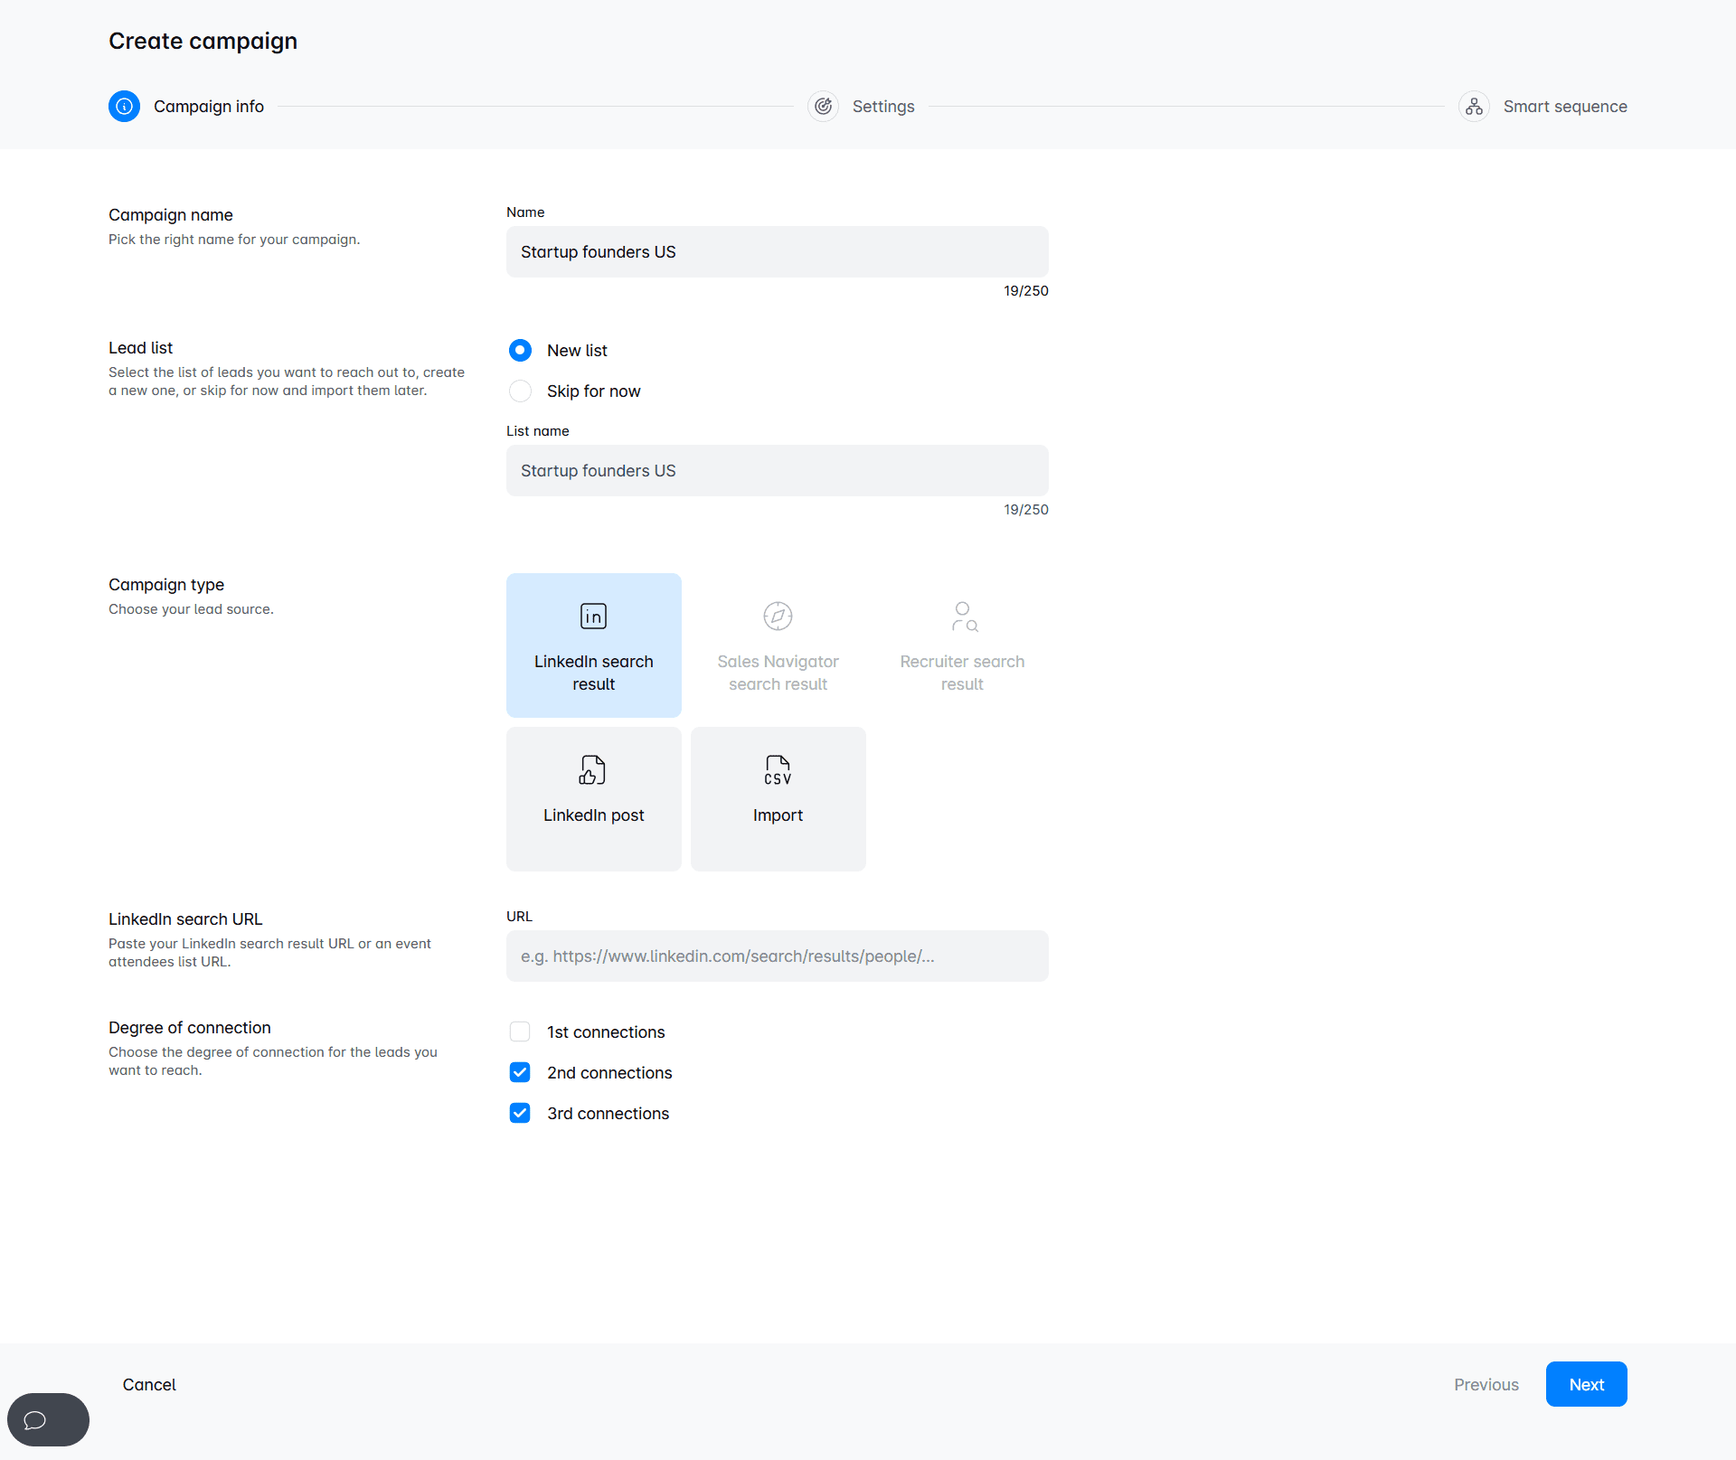
Task: Uncheck the 3rd connections checkbox
Action: 520,1113
